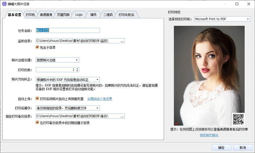Click the QR code on preview photo

(238, 119)
